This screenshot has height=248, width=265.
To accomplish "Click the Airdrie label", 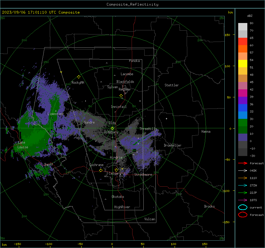I will coord(116,157).
